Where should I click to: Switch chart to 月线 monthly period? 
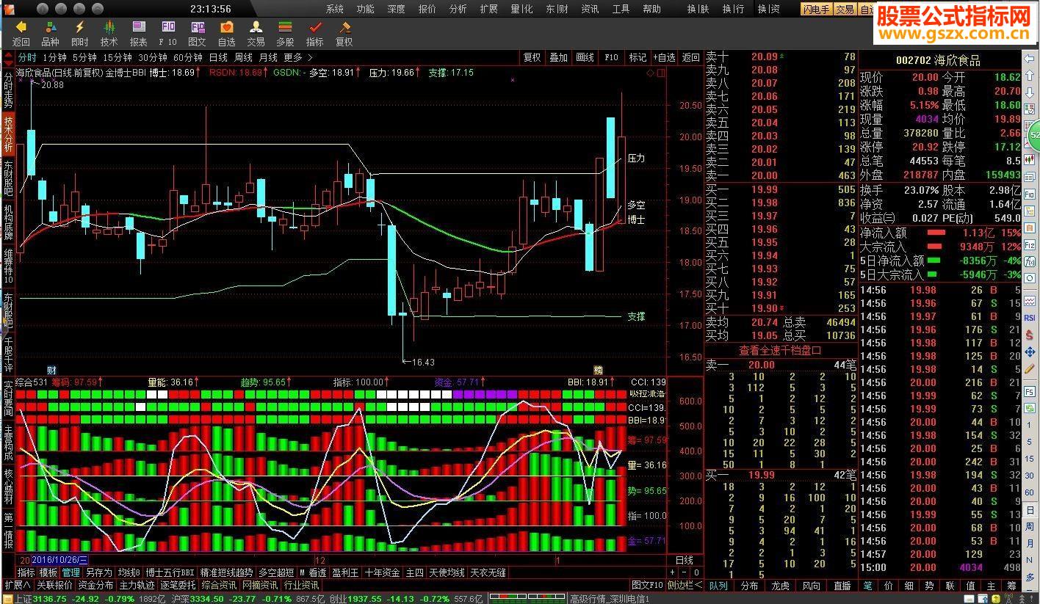268,57
